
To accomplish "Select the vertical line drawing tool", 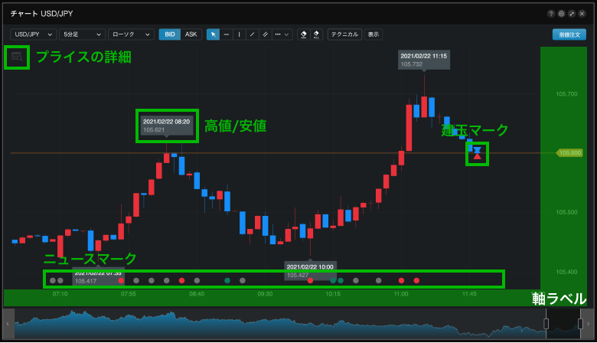I will click(239, 34).
